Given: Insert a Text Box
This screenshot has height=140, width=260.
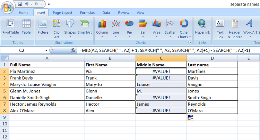Looking at the screenshot, I should pos(220,24).
